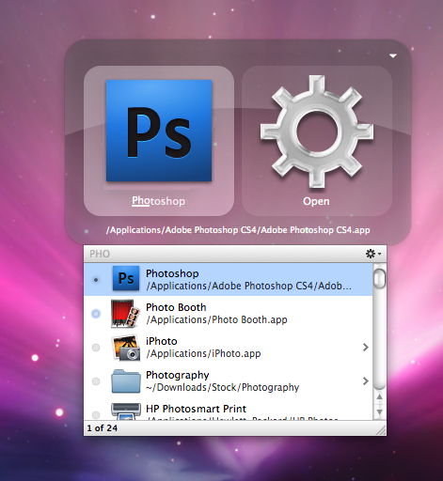Click the Ps icon in results list
The height and width of the screenshot is (481, 443).
126,278
